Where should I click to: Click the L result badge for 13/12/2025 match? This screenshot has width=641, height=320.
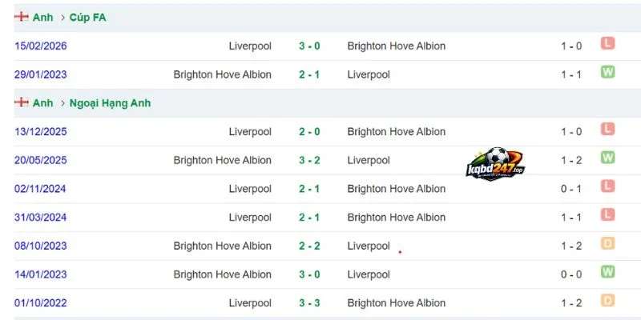(607, 130)
